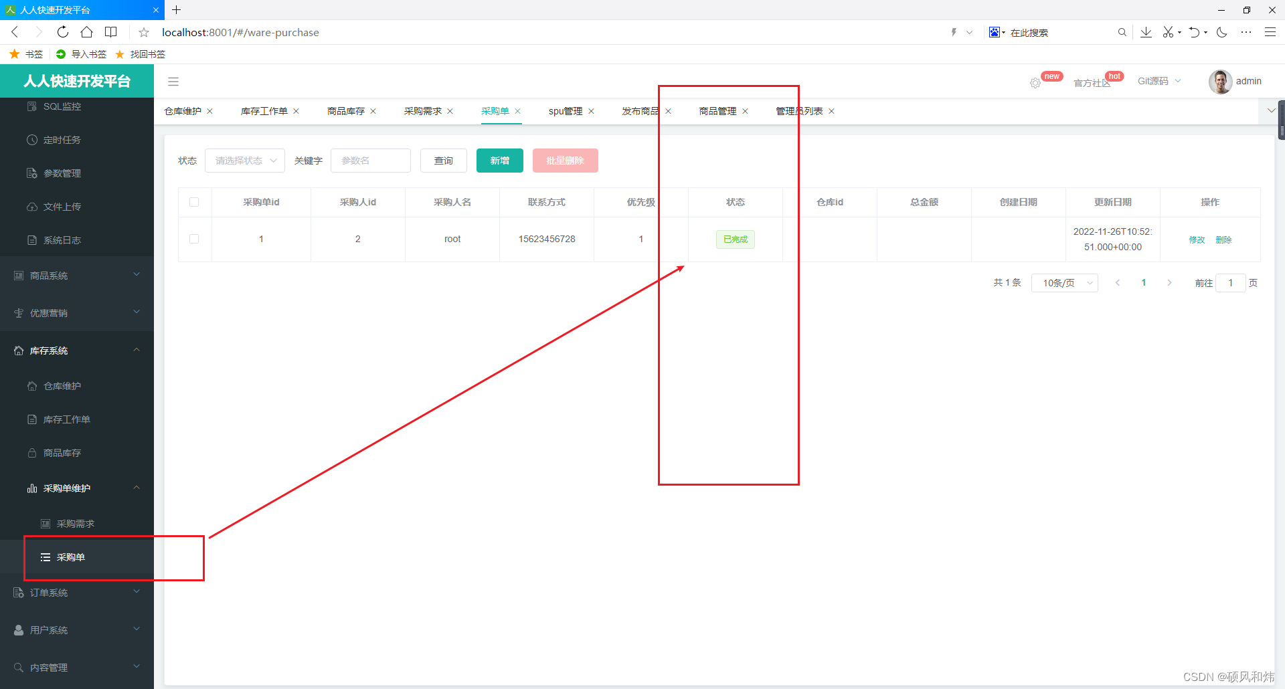Click the green 新增 button
1285x689 pixels.
coord(500,161)
